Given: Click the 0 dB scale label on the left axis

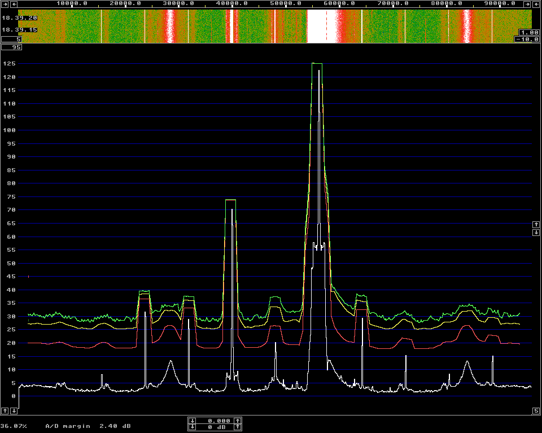Looking at the screenshot, I should pos(14,396).
